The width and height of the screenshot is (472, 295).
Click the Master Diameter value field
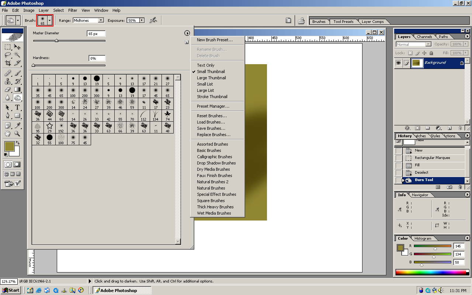[96, 34]
